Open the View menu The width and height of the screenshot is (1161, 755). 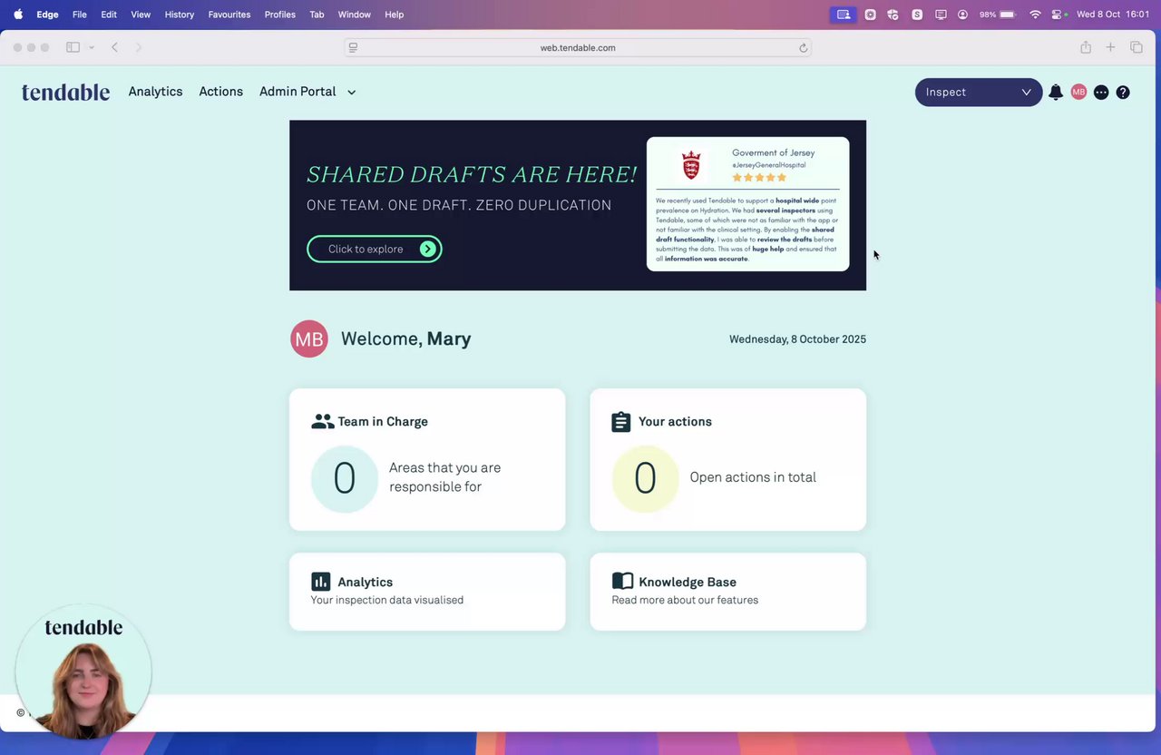click(x=141, y=15)
